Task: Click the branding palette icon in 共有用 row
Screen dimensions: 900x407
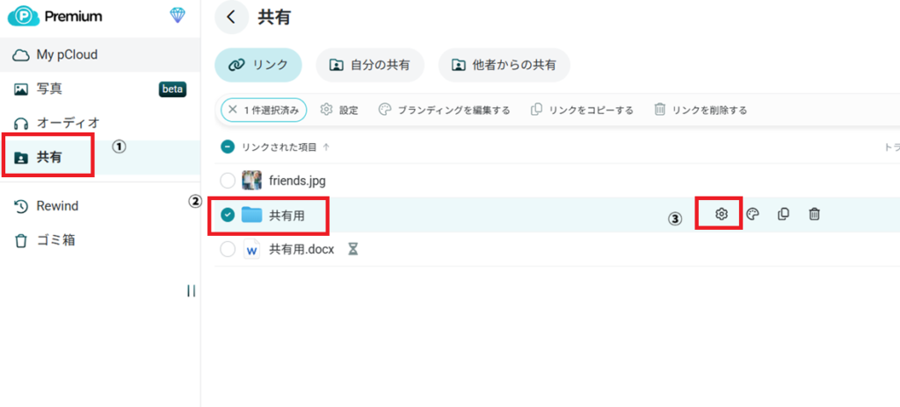Action: pyautogui.click(x=752, y=214)
